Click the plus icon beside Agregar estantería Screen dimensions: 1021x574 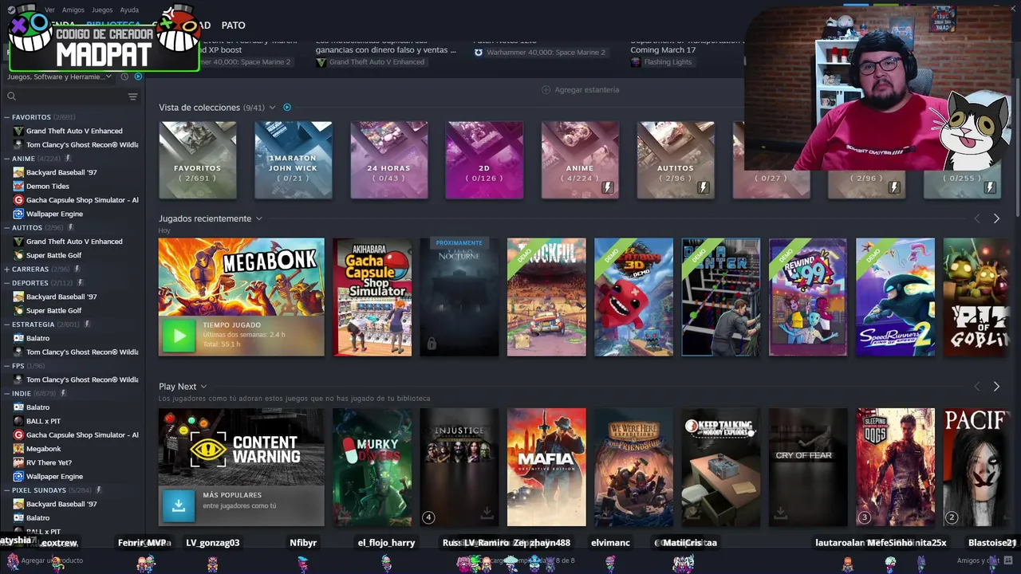546,89
